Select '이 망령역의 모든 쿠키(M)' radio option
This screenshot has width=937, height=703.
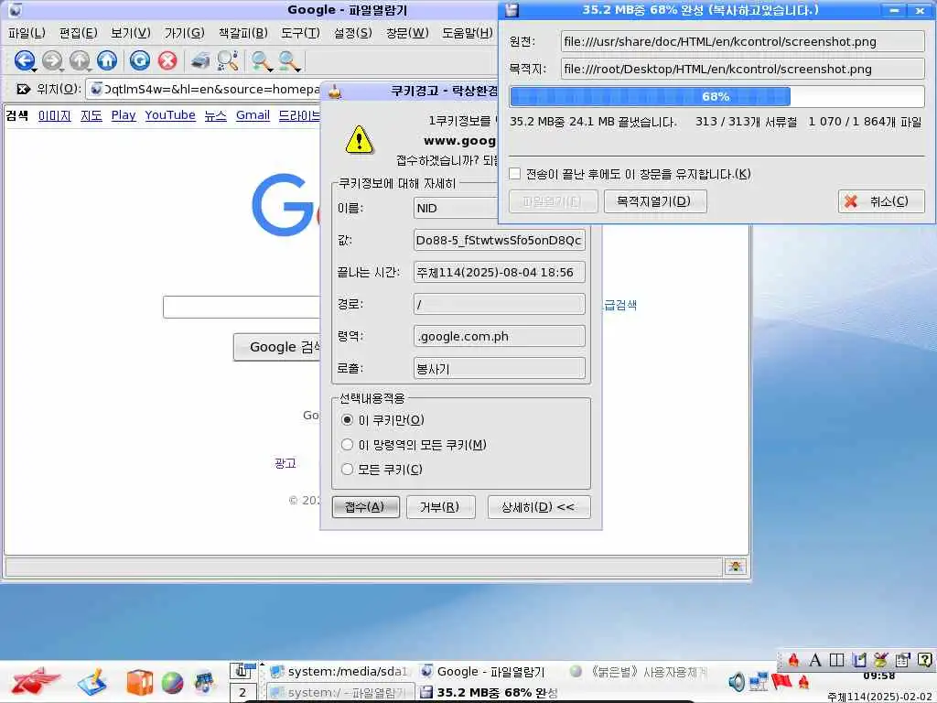click(347, 444)
